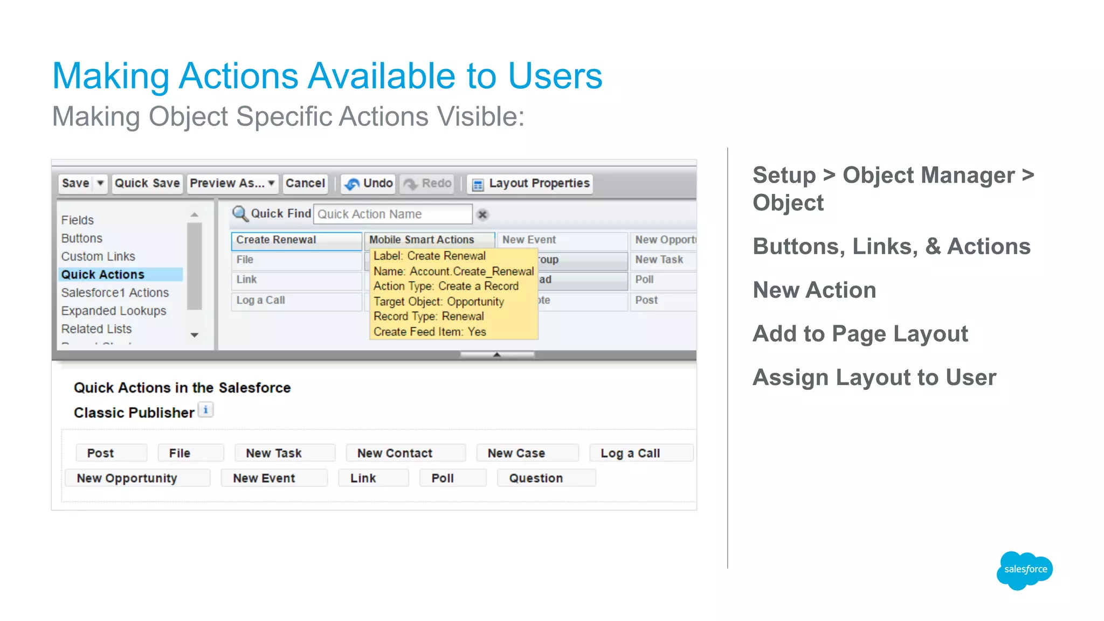Click the Redo button

(427, 184)
